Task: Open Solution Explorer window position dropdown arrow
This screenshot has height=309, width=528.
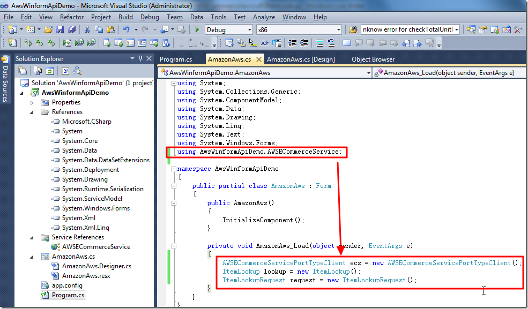Action: 132,58
